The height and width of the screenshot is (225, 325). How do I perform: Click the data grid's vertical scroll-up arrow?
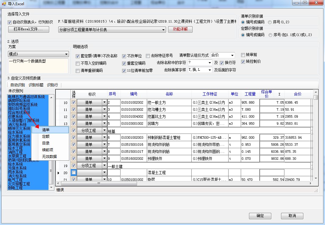316,92
